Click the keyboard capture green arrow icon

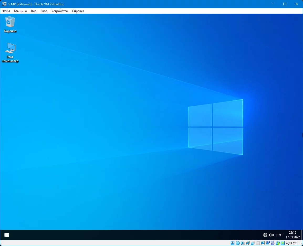point(283,243)
